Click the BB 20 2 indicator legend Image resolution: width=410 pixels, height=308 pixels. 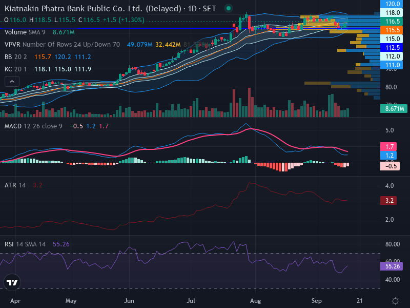coord(16,57)
